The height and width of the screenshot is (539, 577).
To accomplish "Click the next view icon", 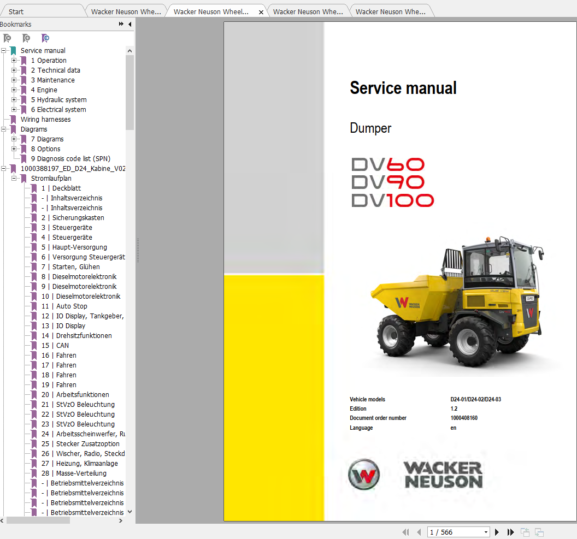I will click(539, 532).
